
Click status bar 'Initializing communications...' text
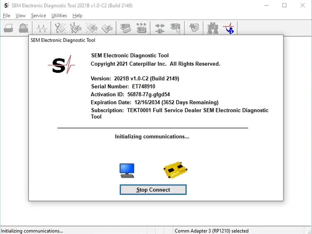point(32,231)
